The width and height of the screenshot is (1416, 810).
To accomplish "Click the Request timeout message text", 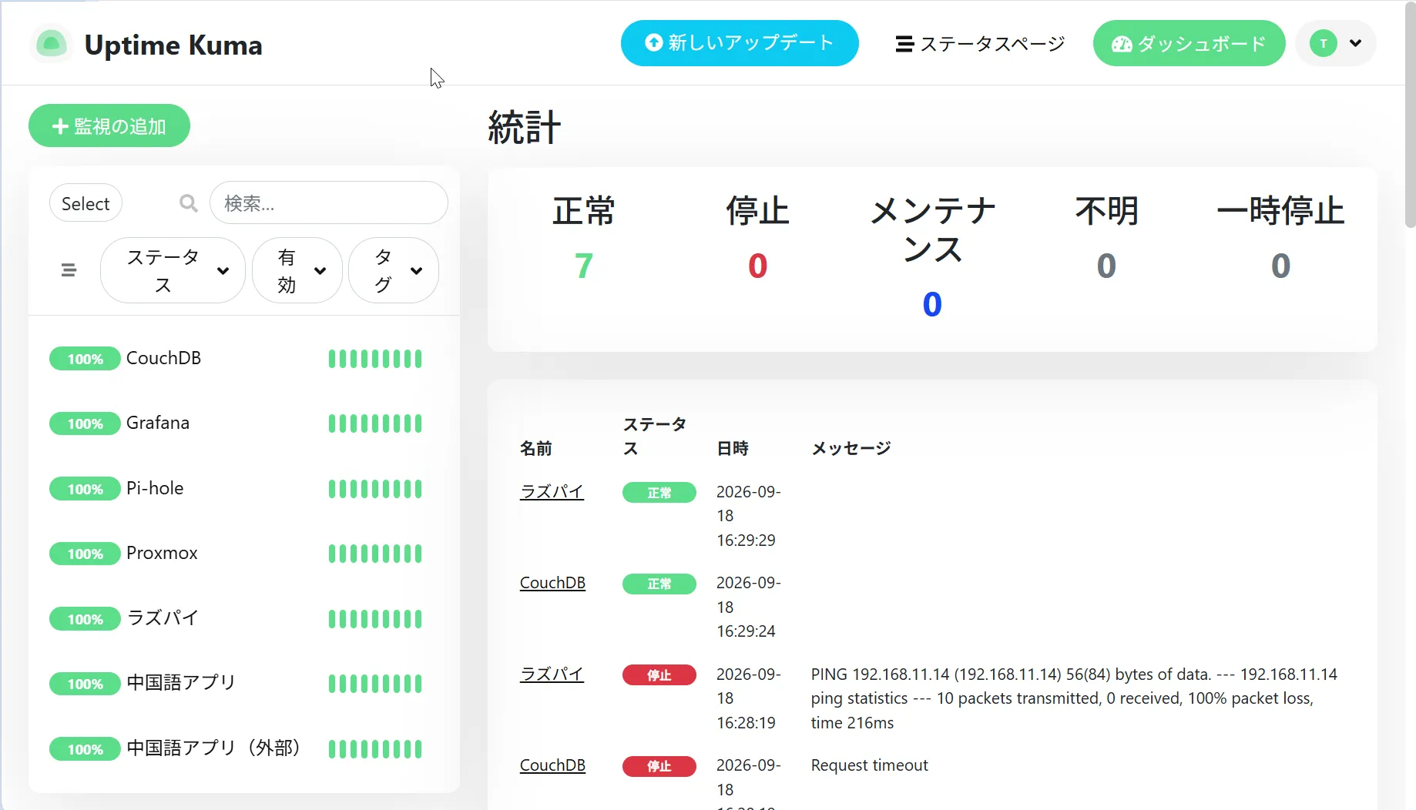I will 869,765.
